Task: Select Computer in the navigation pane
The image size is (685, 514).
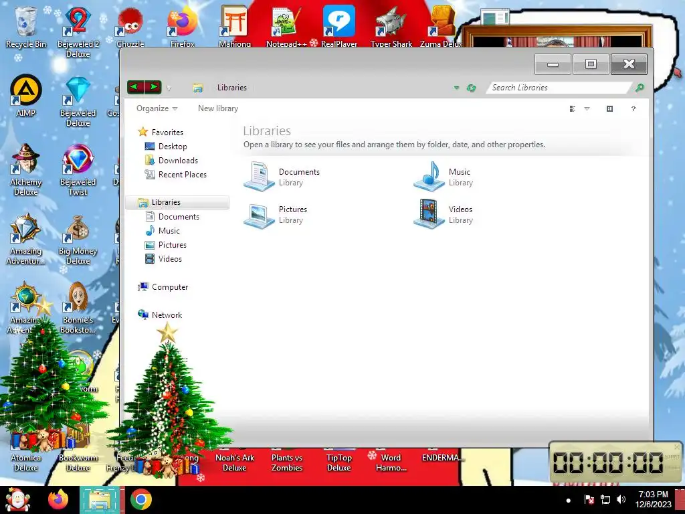Action: [x=163, y=286]
